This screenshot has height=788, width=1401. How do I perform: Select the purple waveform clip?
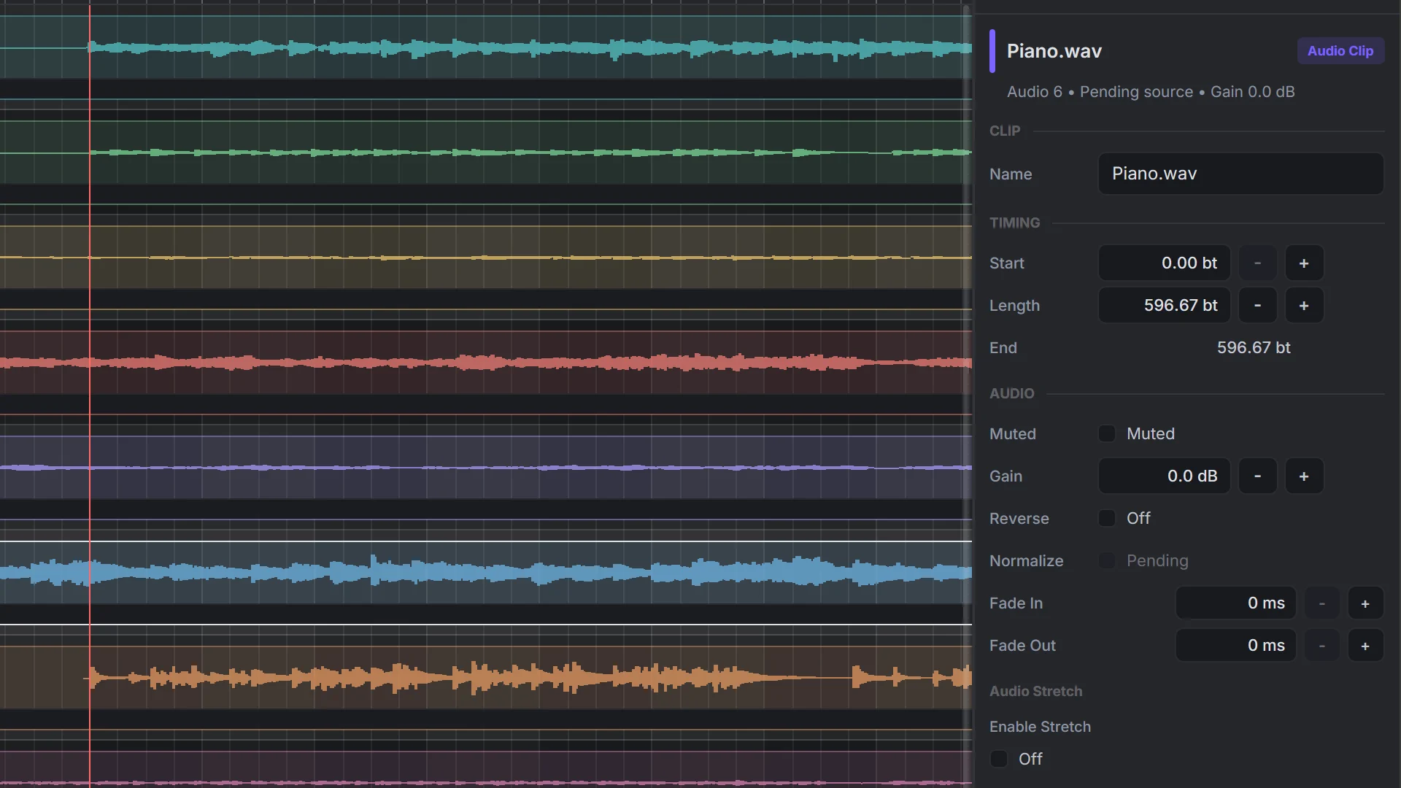click(486, 468)
